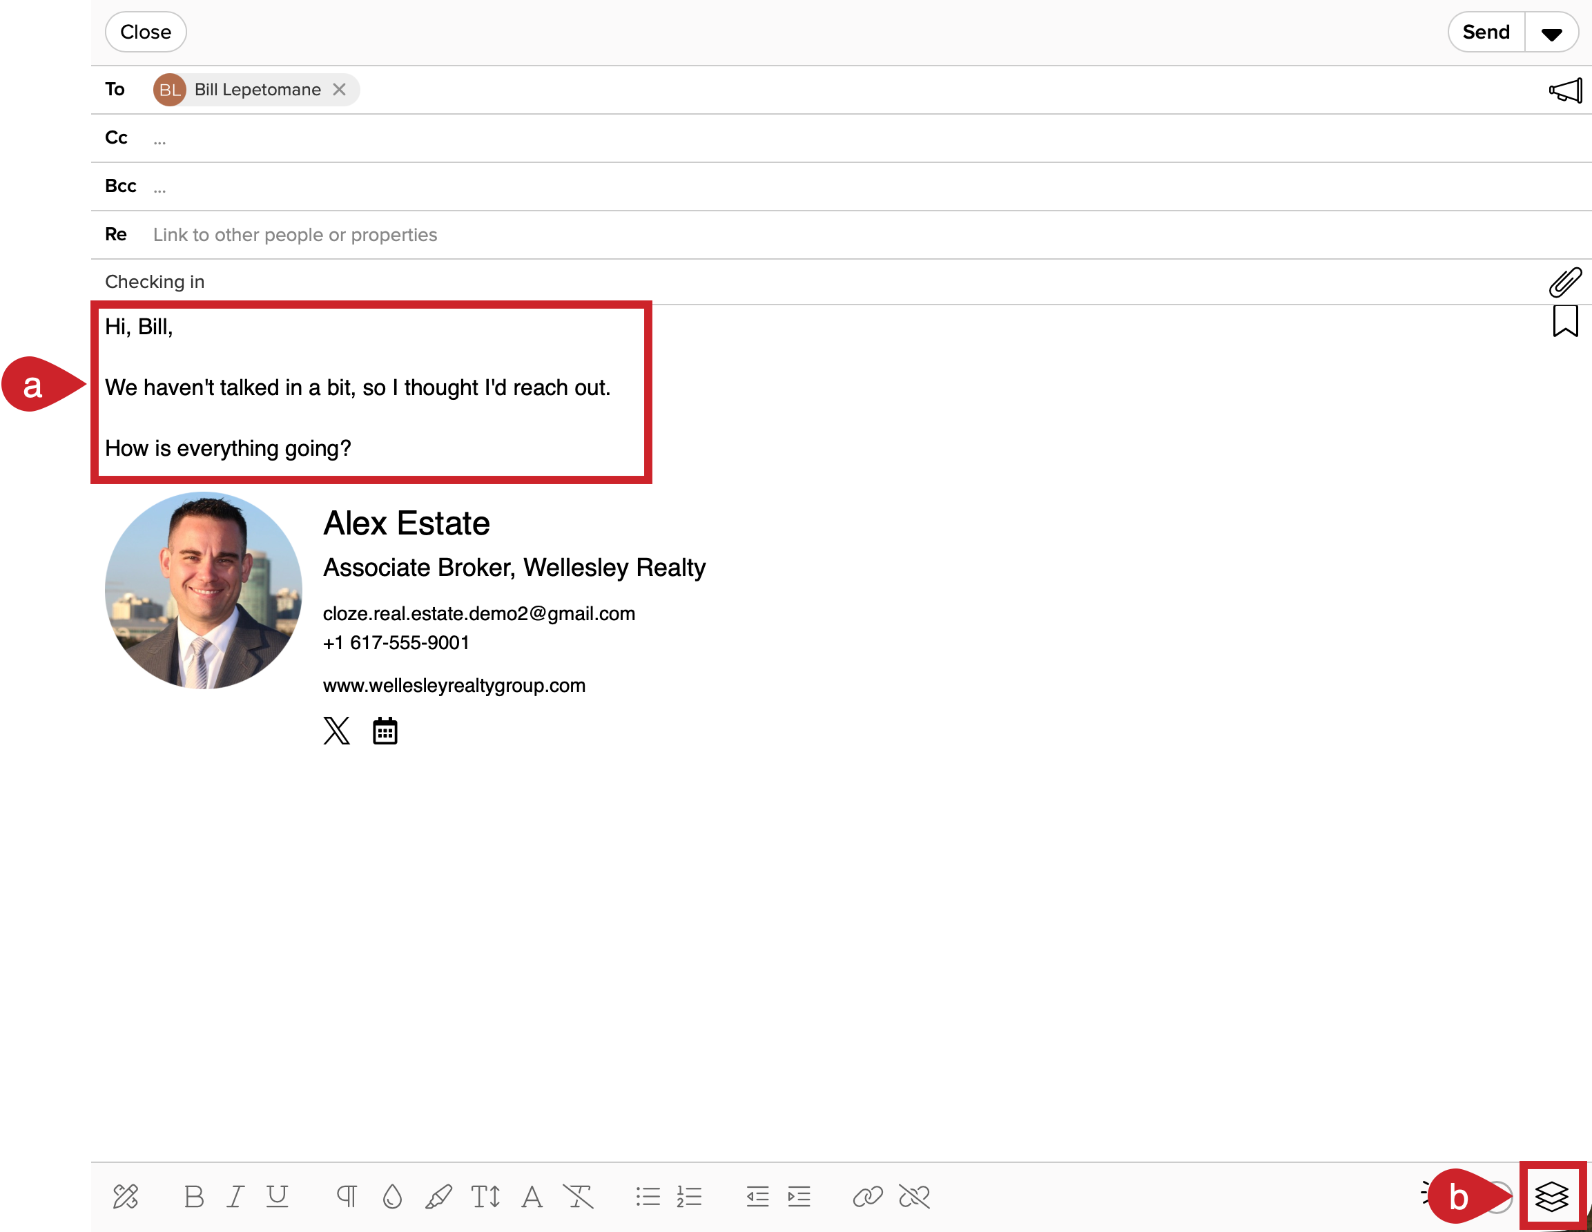
Task: Open the stacked layers templates icon
Action: click(x=1551, y=1196)
